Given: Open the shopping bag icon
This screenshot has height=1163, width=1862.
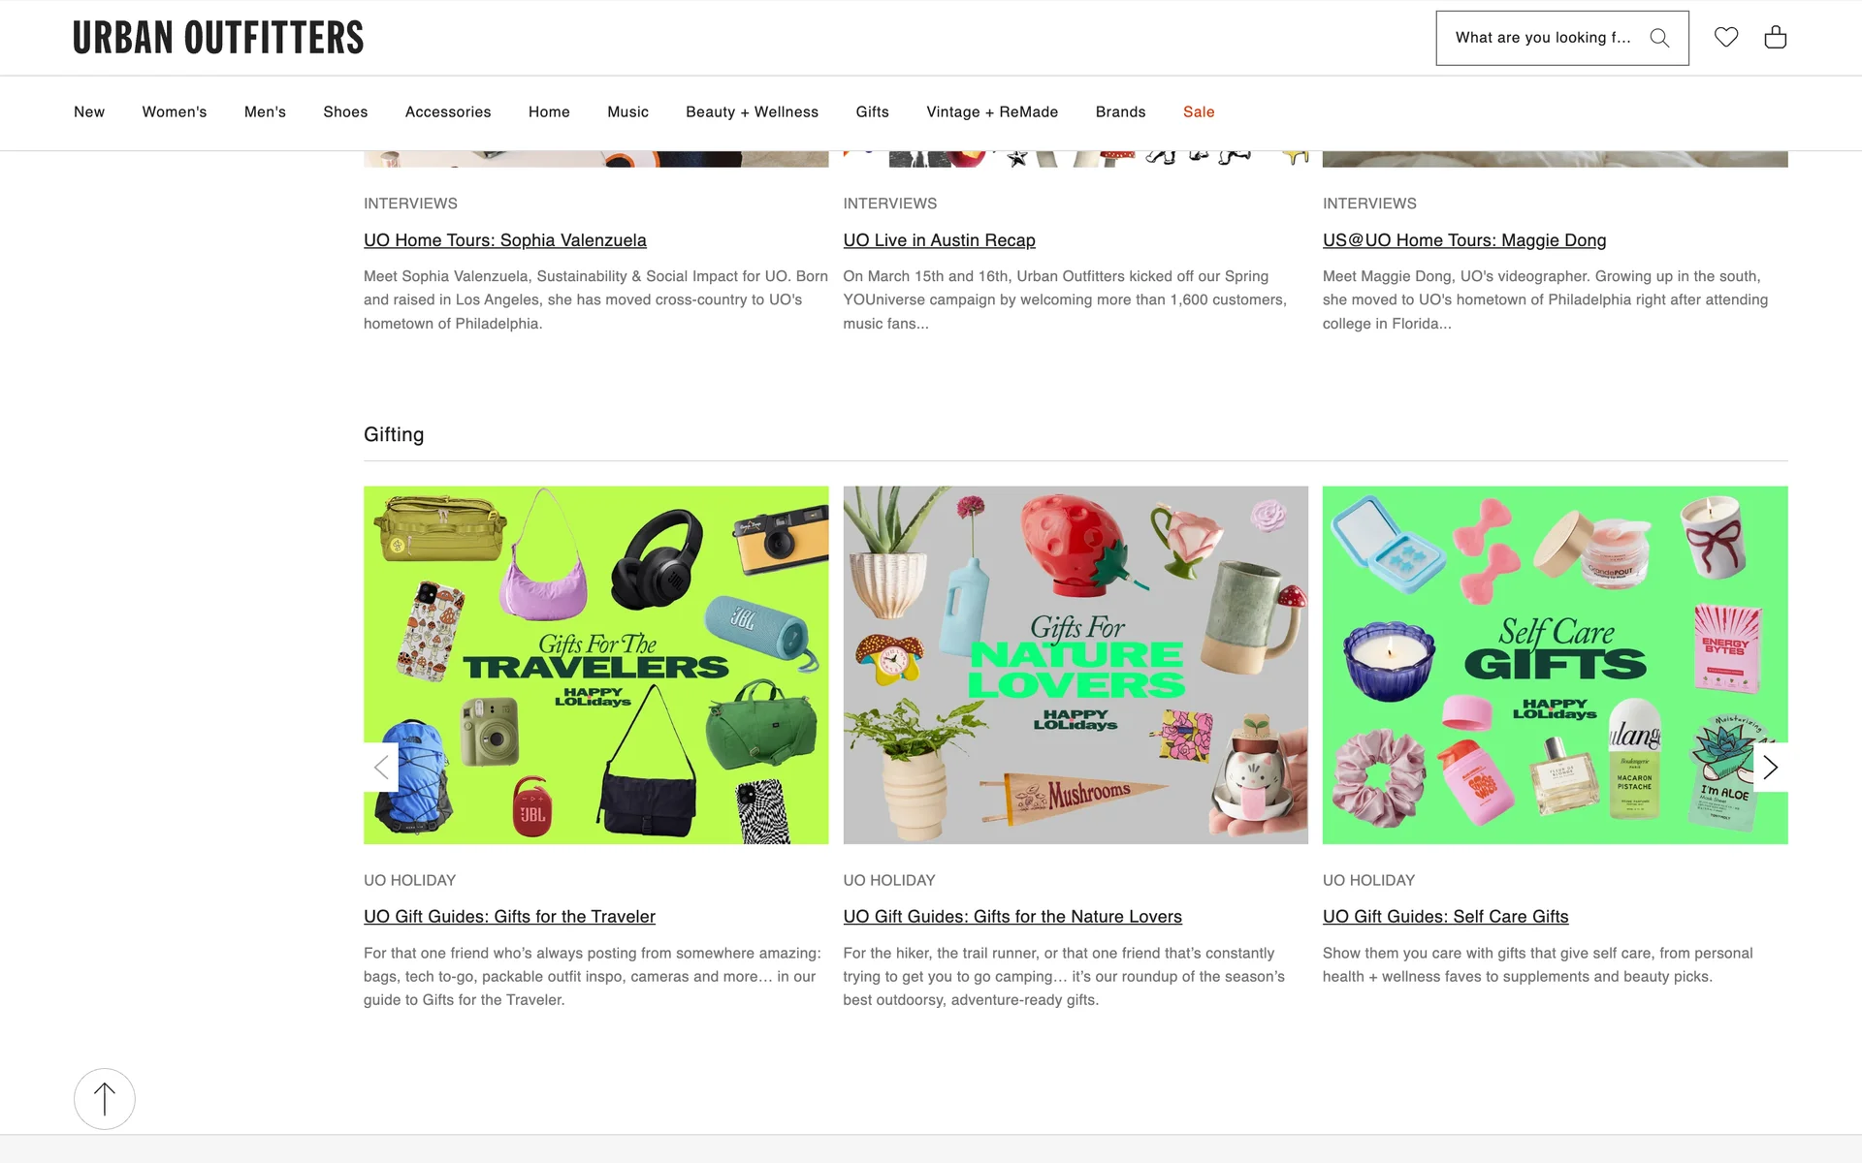Looking at the screenshot, I should [x=1775, y=37].
